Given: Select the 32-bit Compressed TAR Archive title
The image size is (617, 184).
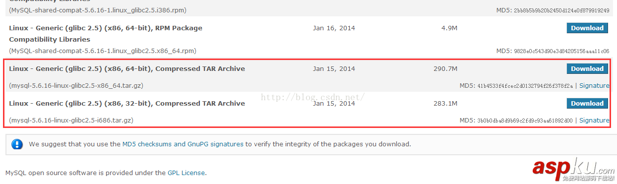Looking at the screenshot, I should pyautogui.click(x=127, y=104).
